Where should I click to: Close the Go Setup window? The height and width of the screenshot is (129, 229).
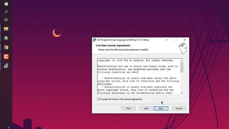(185, 40)
